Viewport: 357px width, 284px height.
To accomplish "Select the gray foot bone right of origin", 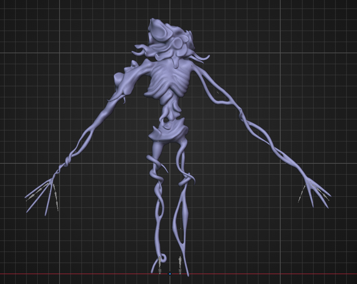I will [x=180, y=265].
